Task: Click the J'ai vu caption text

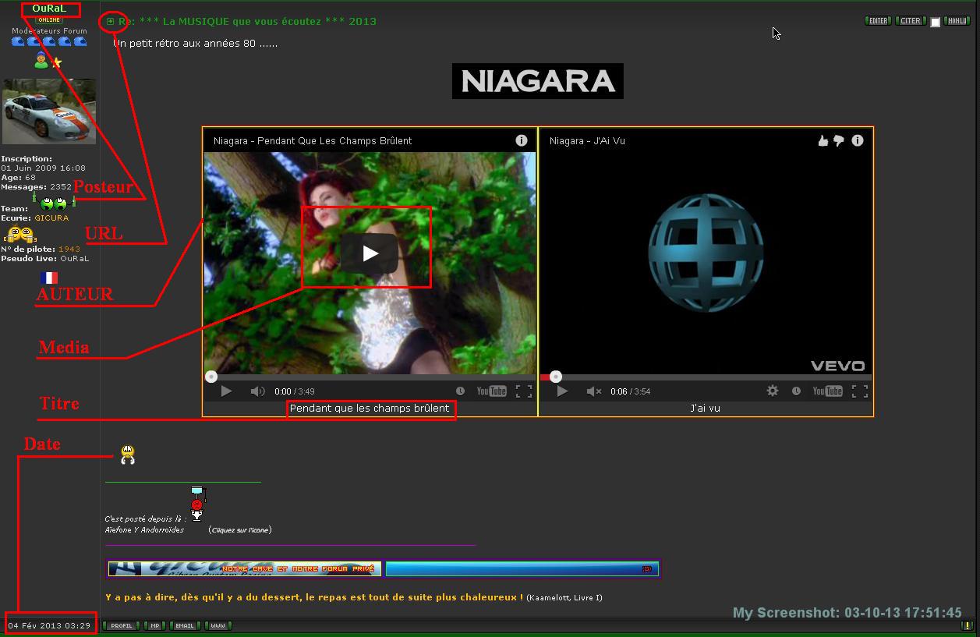Action: pos(706,409)
